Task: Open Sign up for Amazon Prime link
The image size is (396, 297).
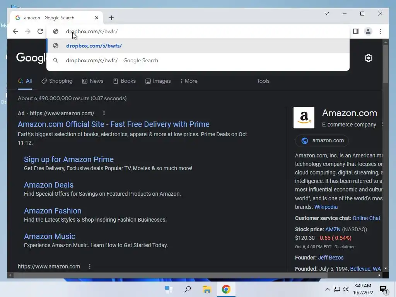Action: pyautogui.click(x=69, y=159)
